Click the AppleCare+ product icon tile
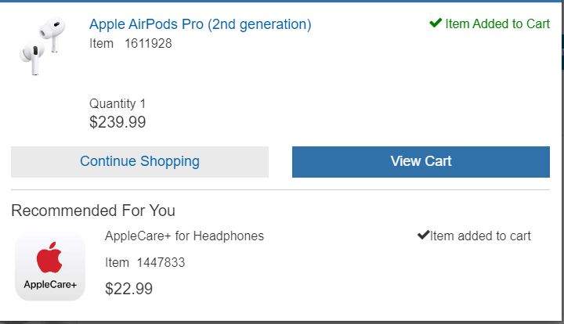The width and height of the screenshot is (564, 324). [50, 266]
